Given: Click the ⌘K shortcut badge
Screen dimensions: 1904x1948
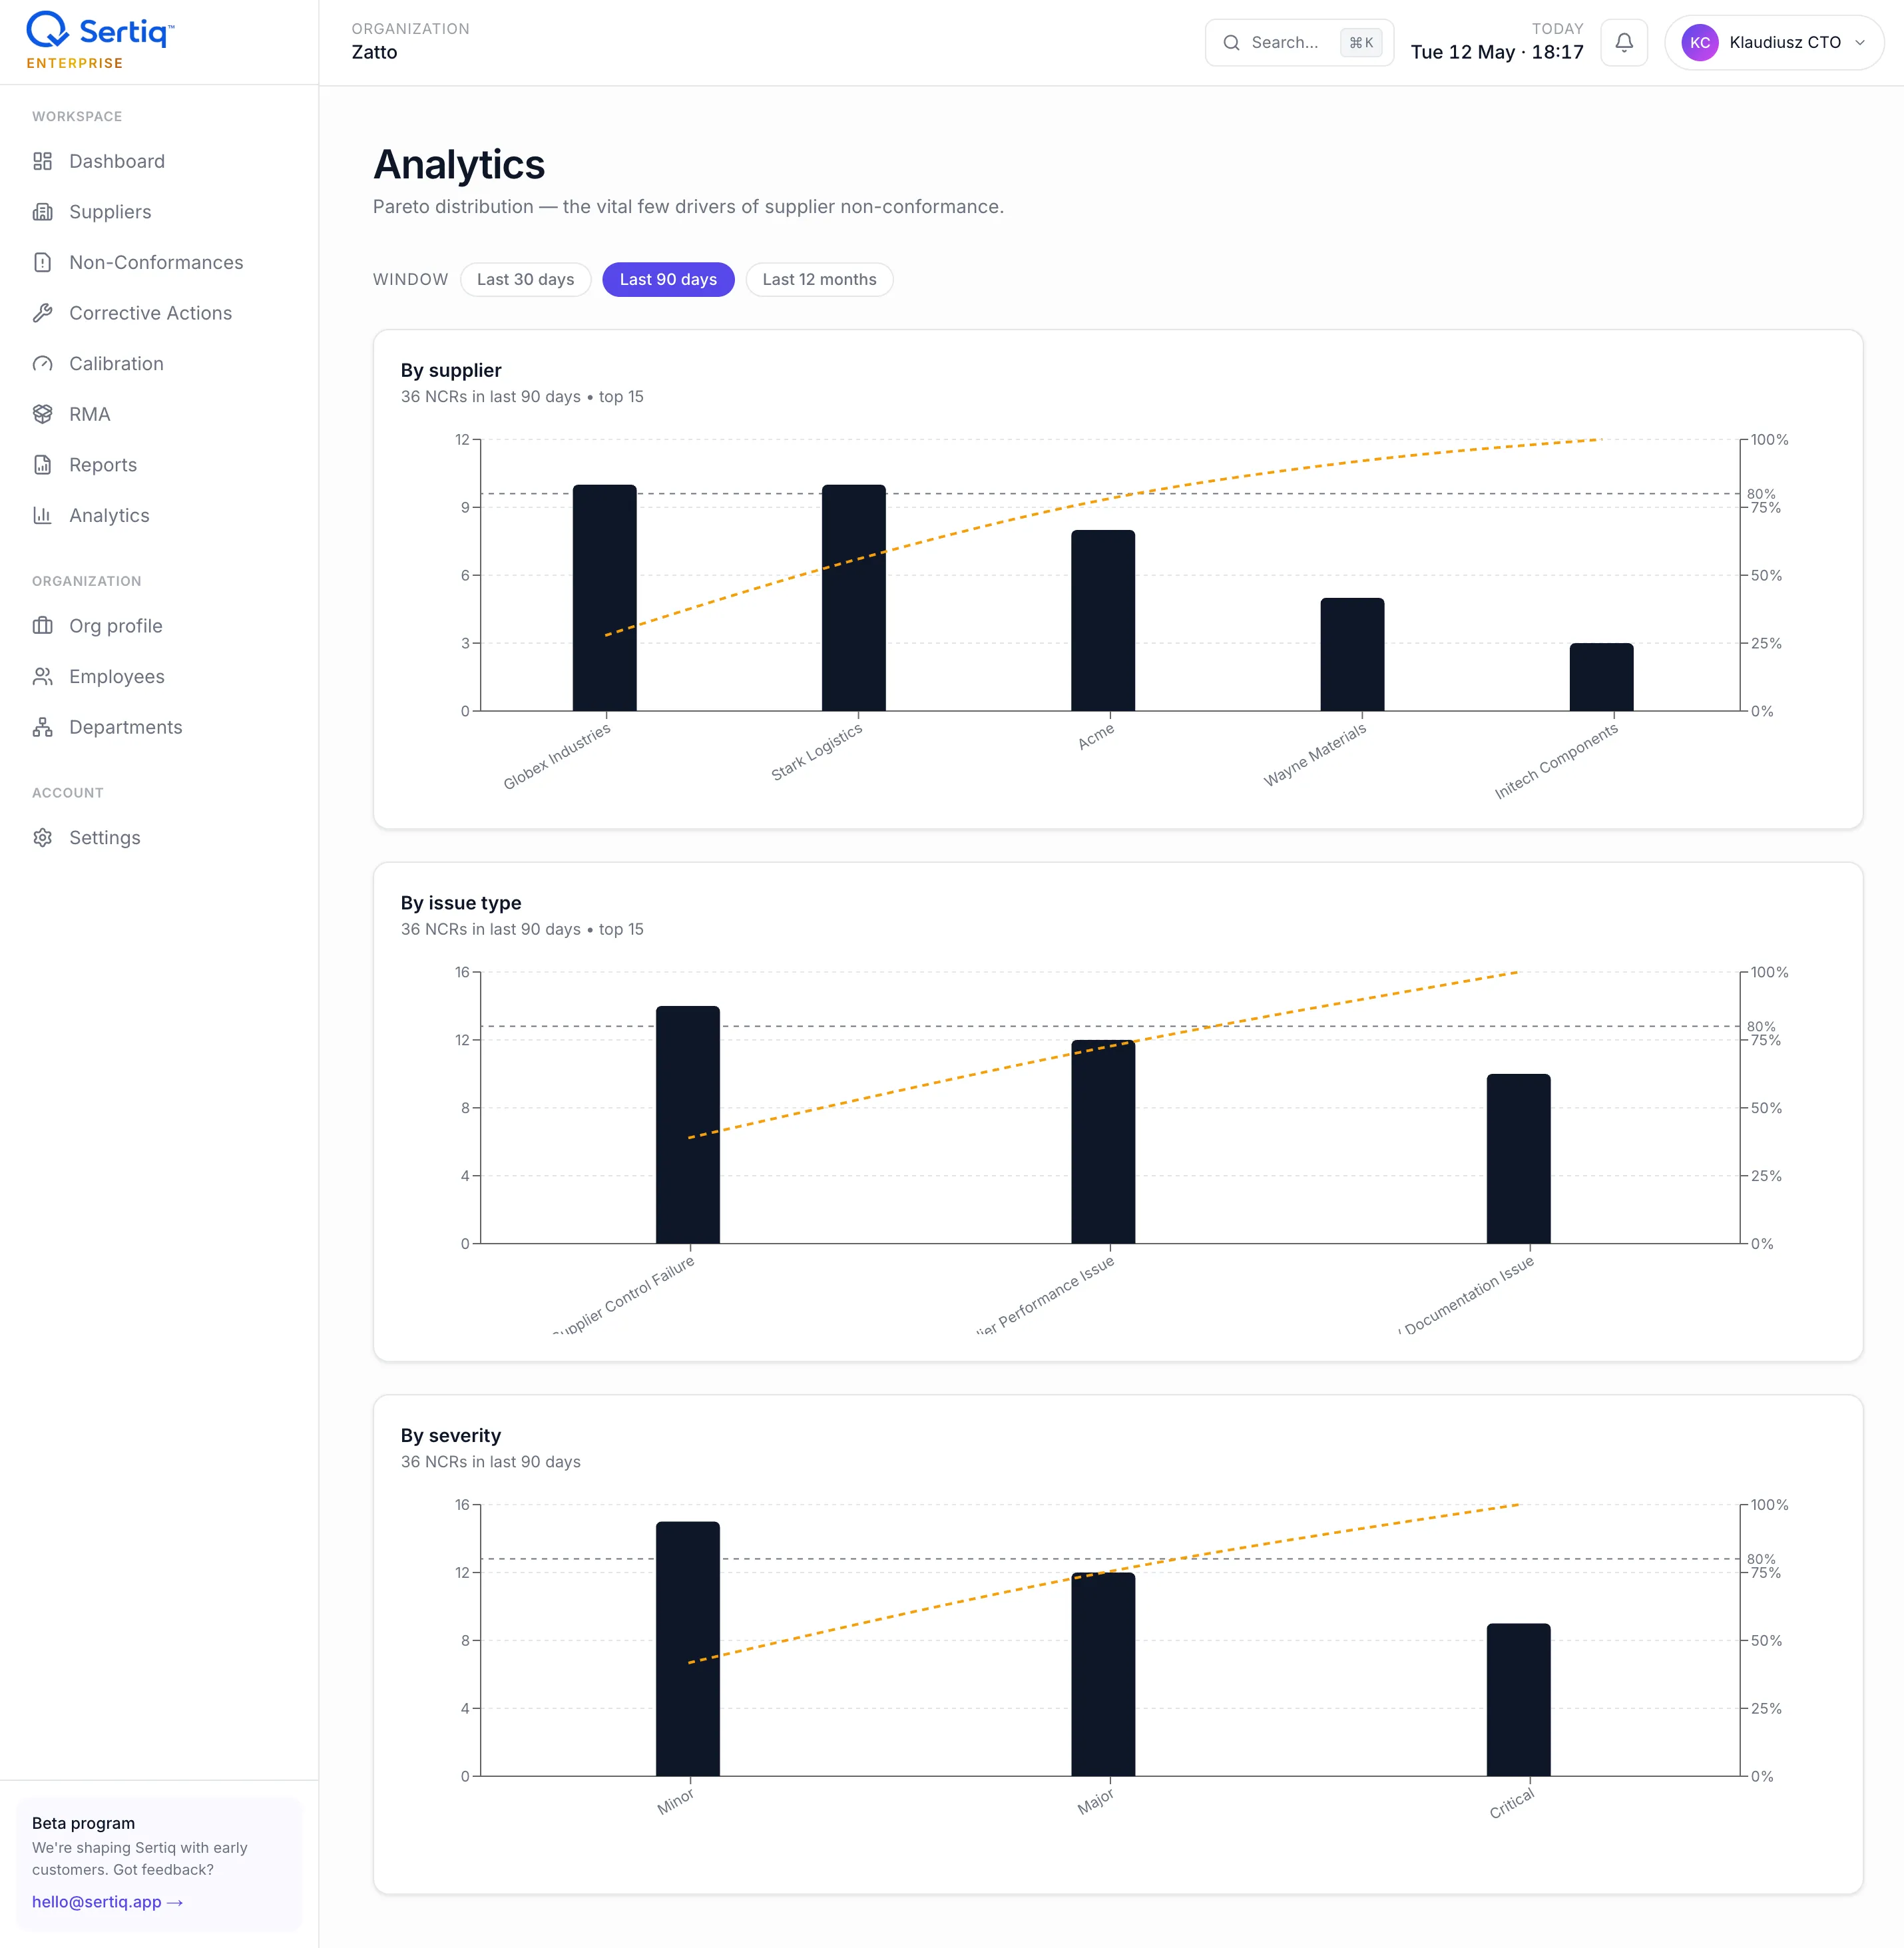Looking at the screenshot, I should tap(1361, 42).
